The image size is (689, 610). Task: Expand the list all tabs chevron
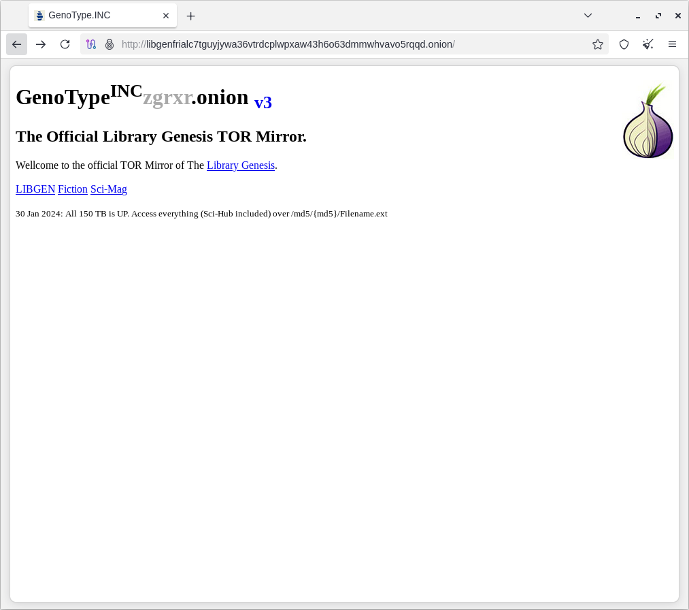tap(588, 16)
